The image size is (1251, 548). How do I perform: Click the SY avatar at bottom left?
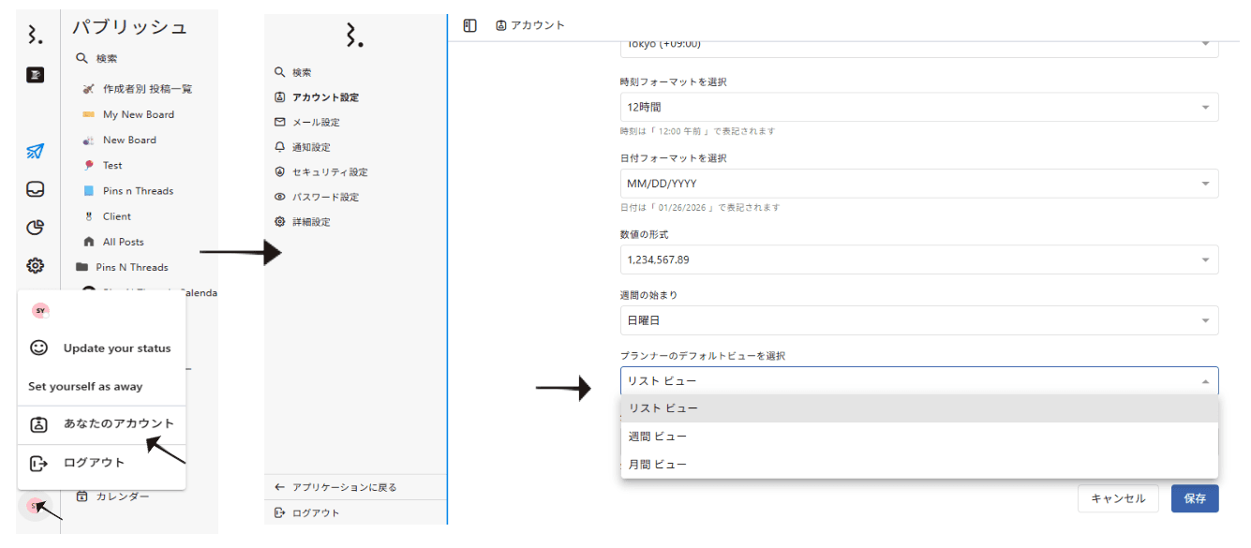(35, 506)
